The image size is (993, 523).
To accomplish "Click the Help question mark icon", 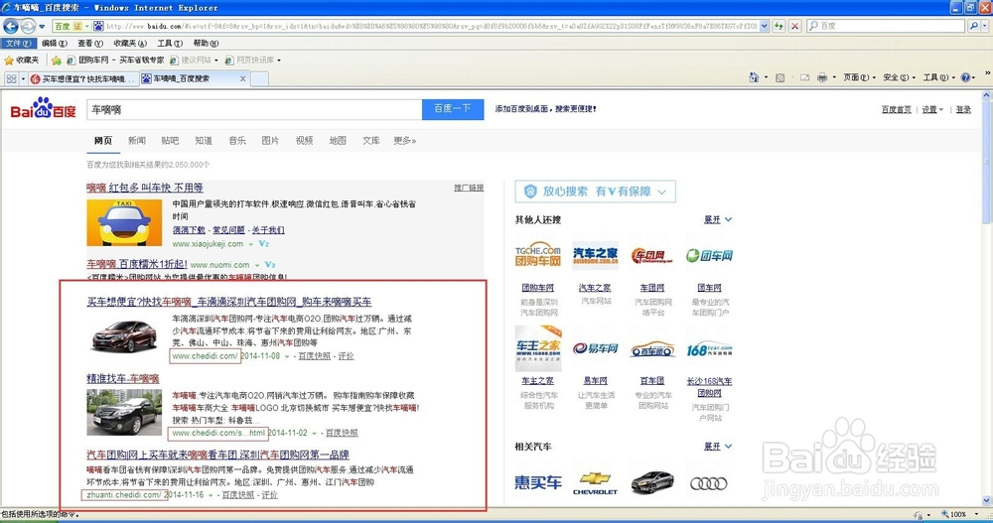I will (x=965, y=77).
